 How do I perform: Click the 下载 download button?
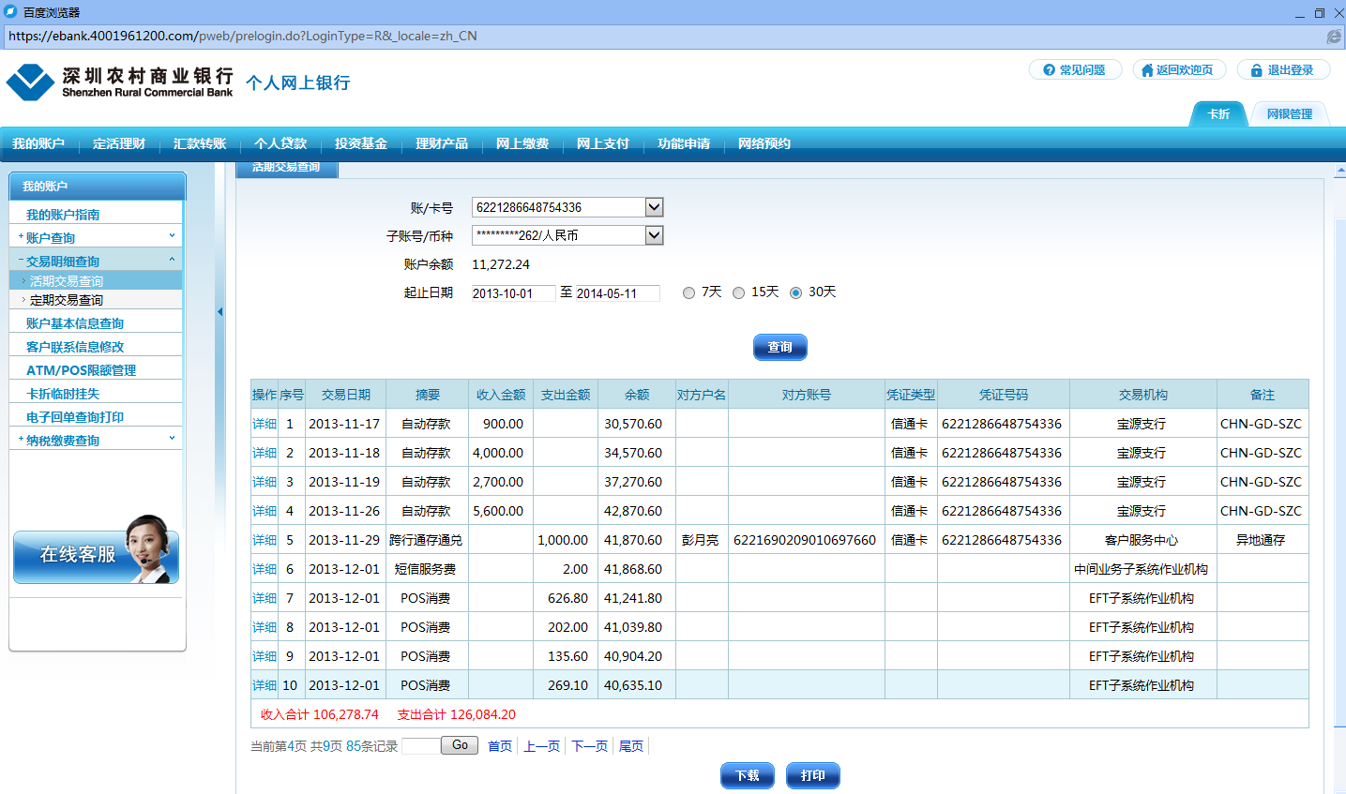point(747,775)
